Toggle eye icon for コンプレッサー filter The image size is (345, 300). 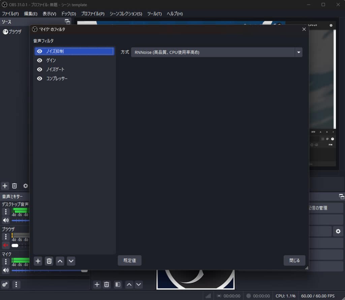pyautogui.click(x=40, y=78)
